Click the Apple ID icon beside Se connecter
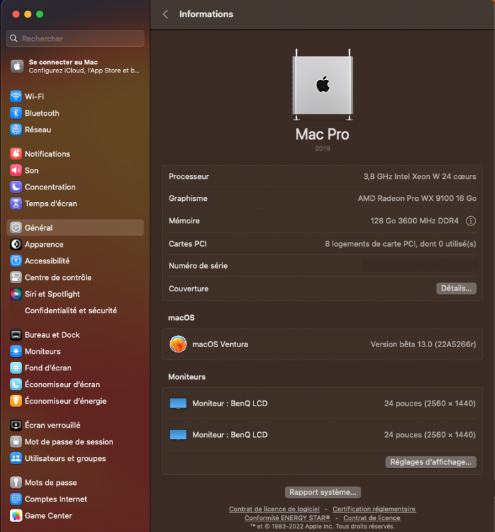 [x=17, y=66]
